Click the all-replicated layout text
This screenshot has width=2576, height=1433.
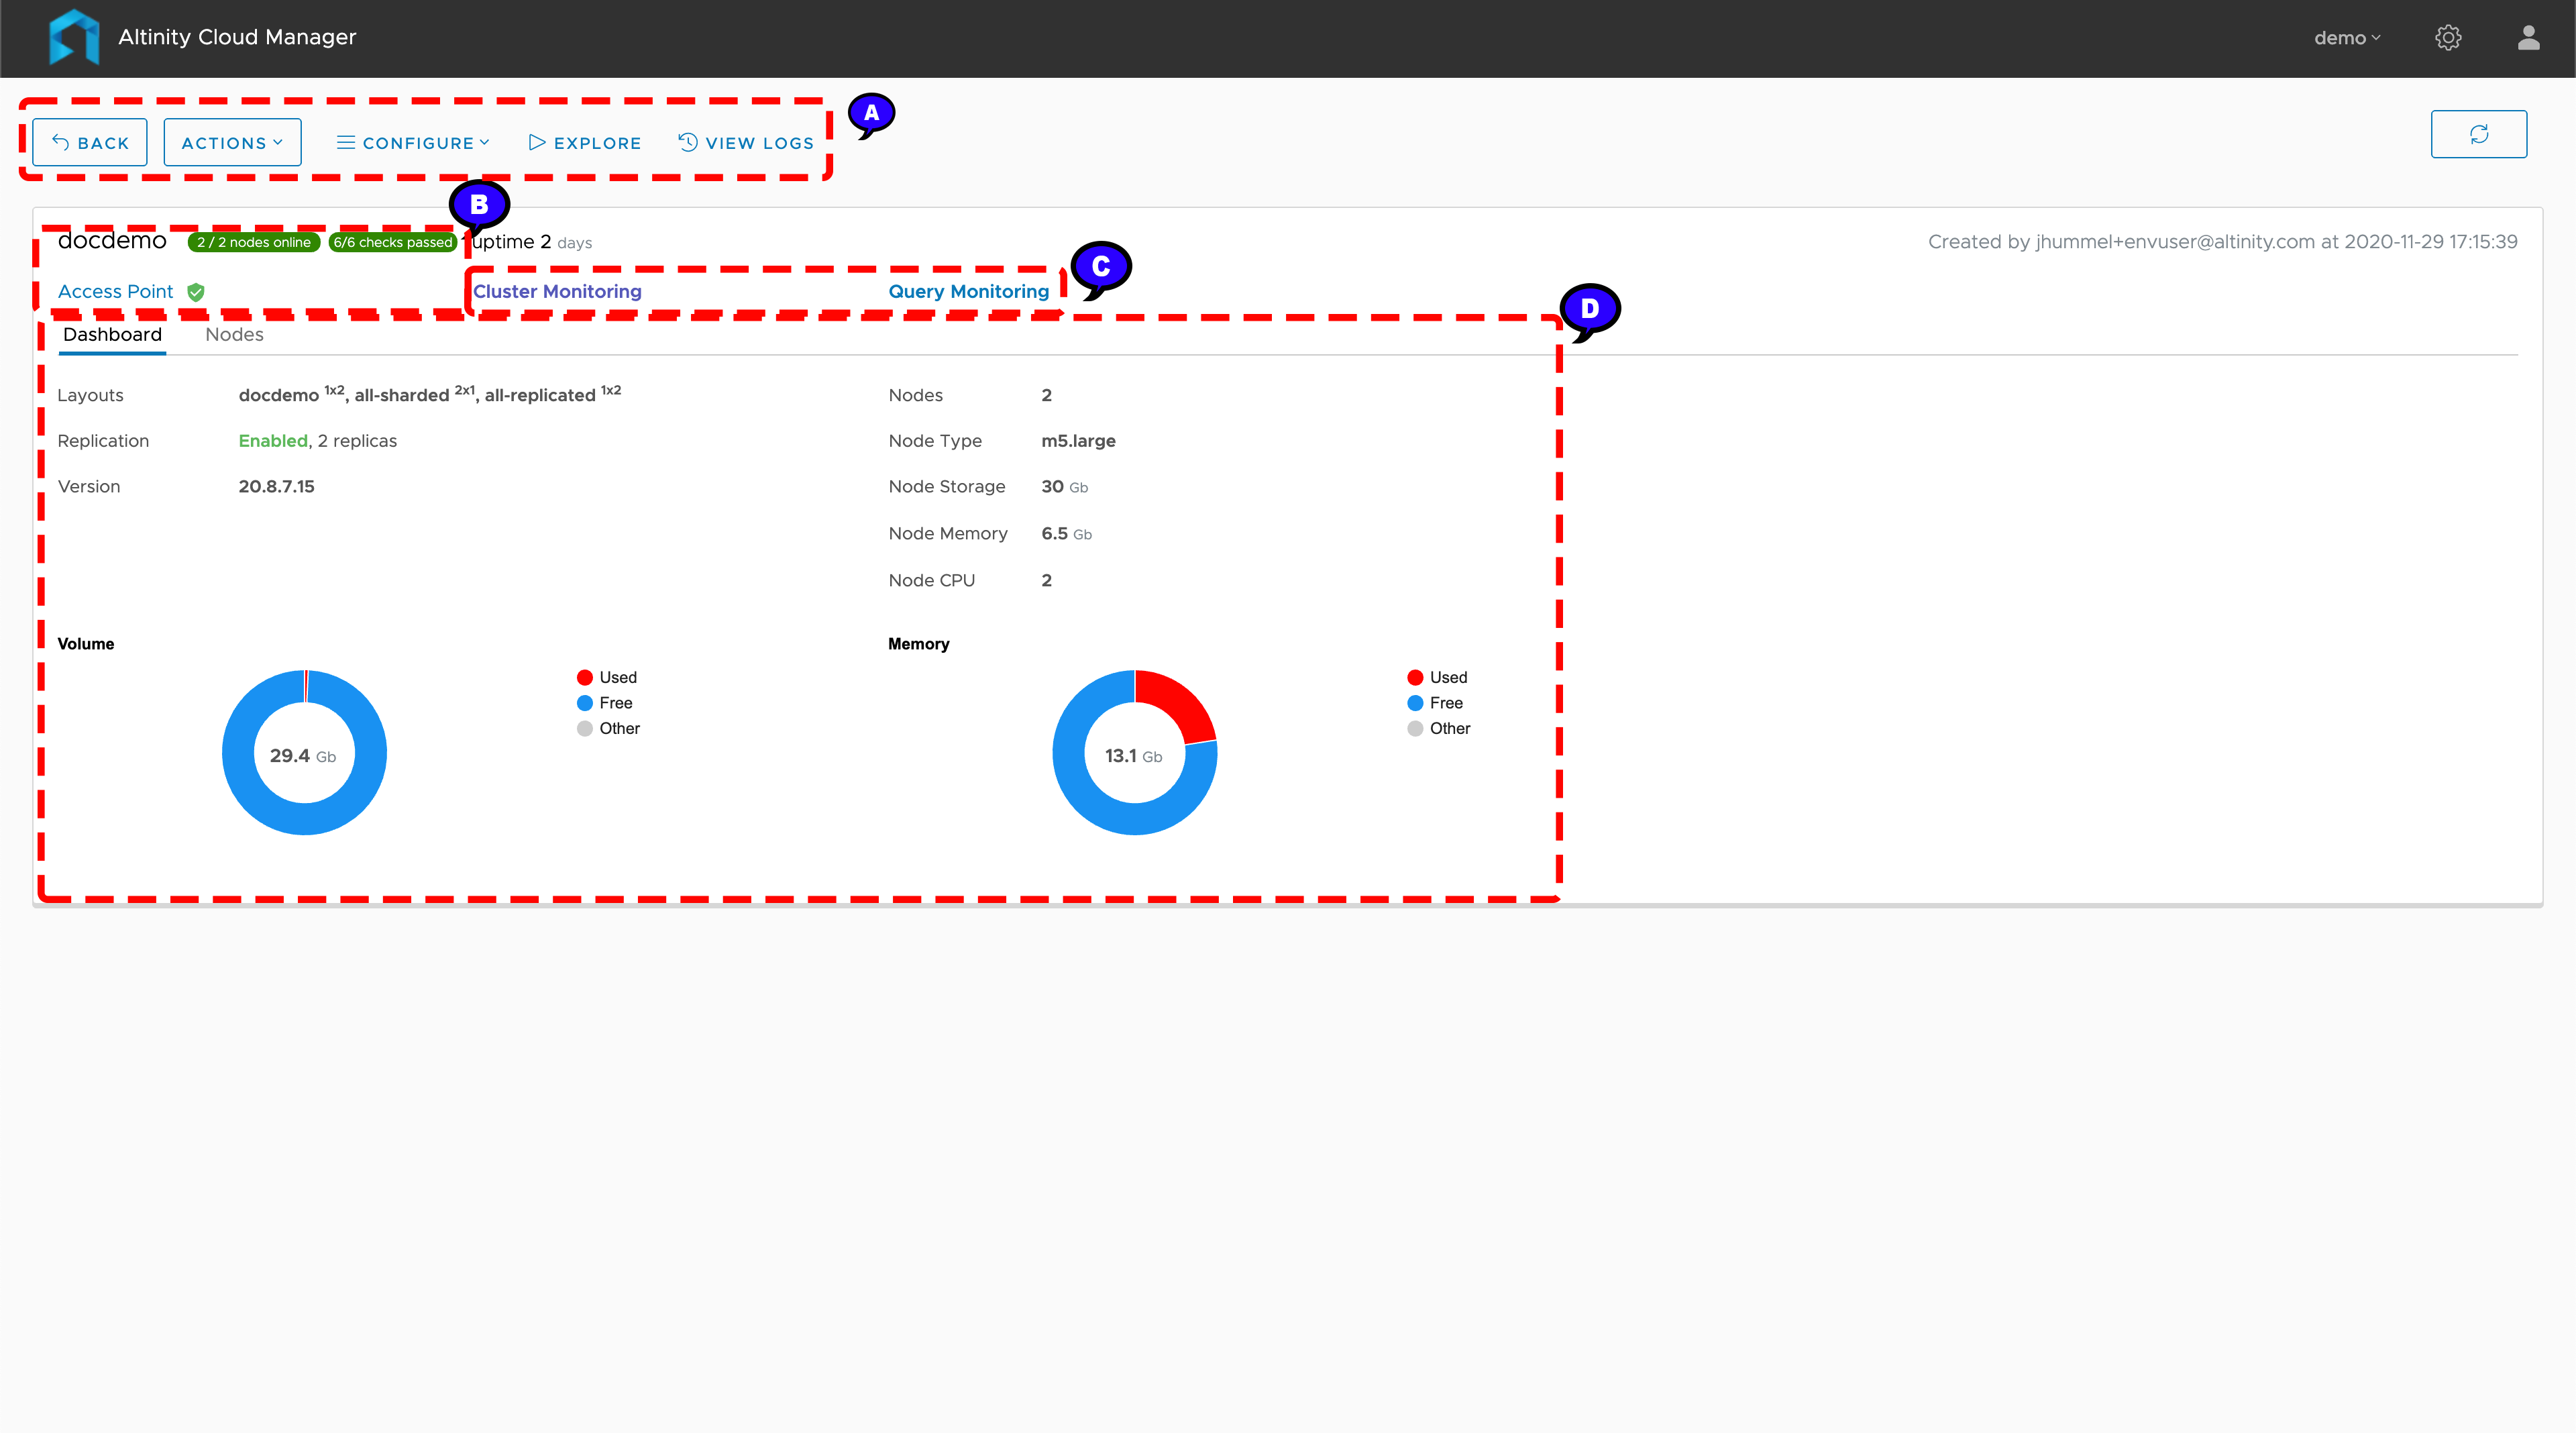[540, 395]
